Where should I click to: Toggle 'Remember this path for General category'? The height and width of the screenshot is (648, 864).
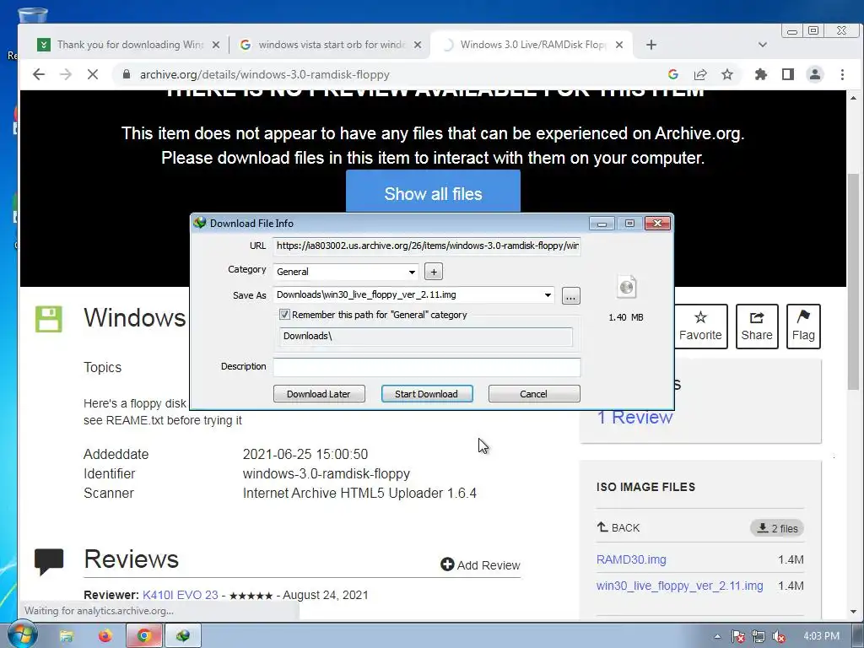click(x=284, y=315)
